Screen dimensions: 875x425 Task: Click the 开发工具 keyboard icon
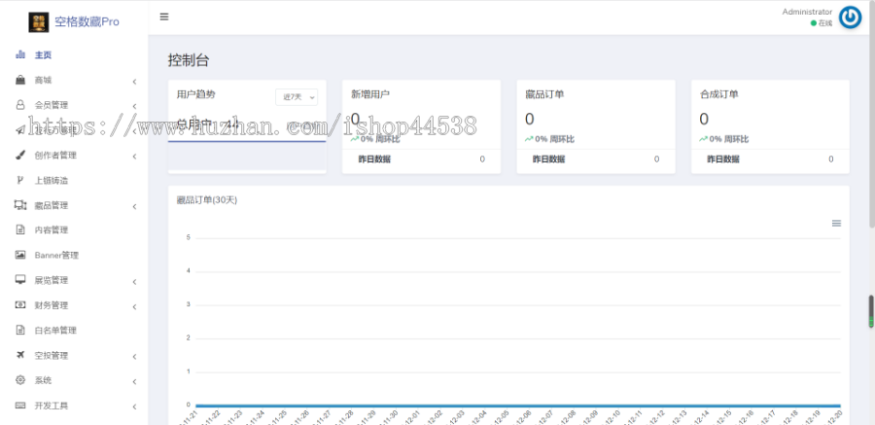pyautogui.click(x=20, y=405)
